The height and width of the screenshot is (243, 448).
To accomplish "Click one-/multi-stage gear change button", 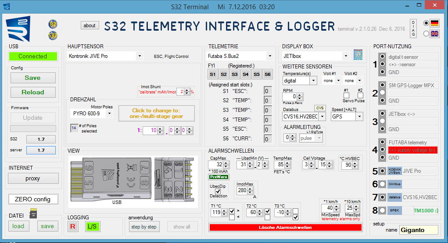I will click(x=156, y=113).
